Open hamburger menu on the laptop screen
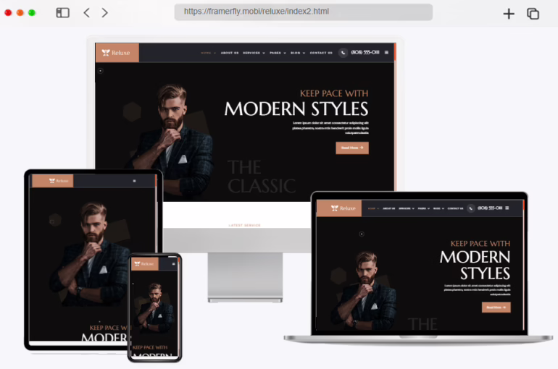Viewport: 558px width, 369px height. tap(507, 208)
